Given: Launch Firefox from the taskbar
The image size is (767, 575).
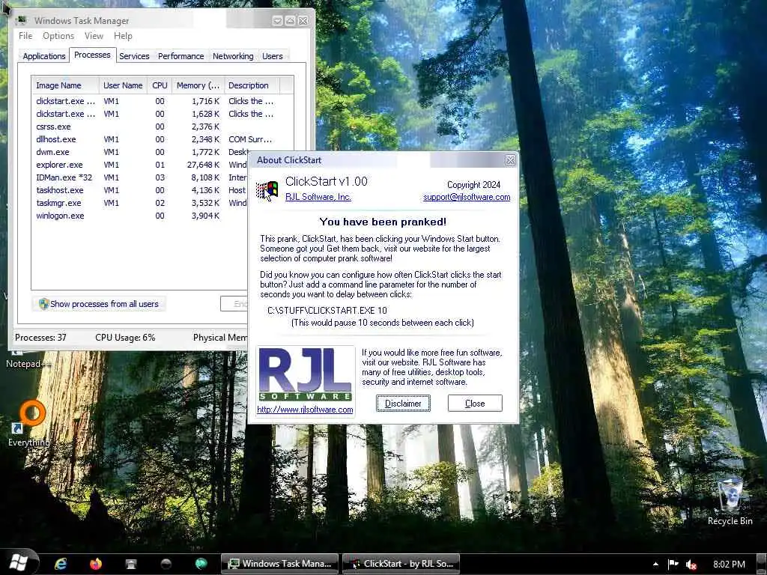Looking at the screenshot, I should (96, 564).
